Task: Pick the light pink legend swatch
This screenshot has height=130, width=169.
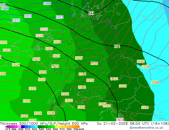Action: click(x=19, y=127)
